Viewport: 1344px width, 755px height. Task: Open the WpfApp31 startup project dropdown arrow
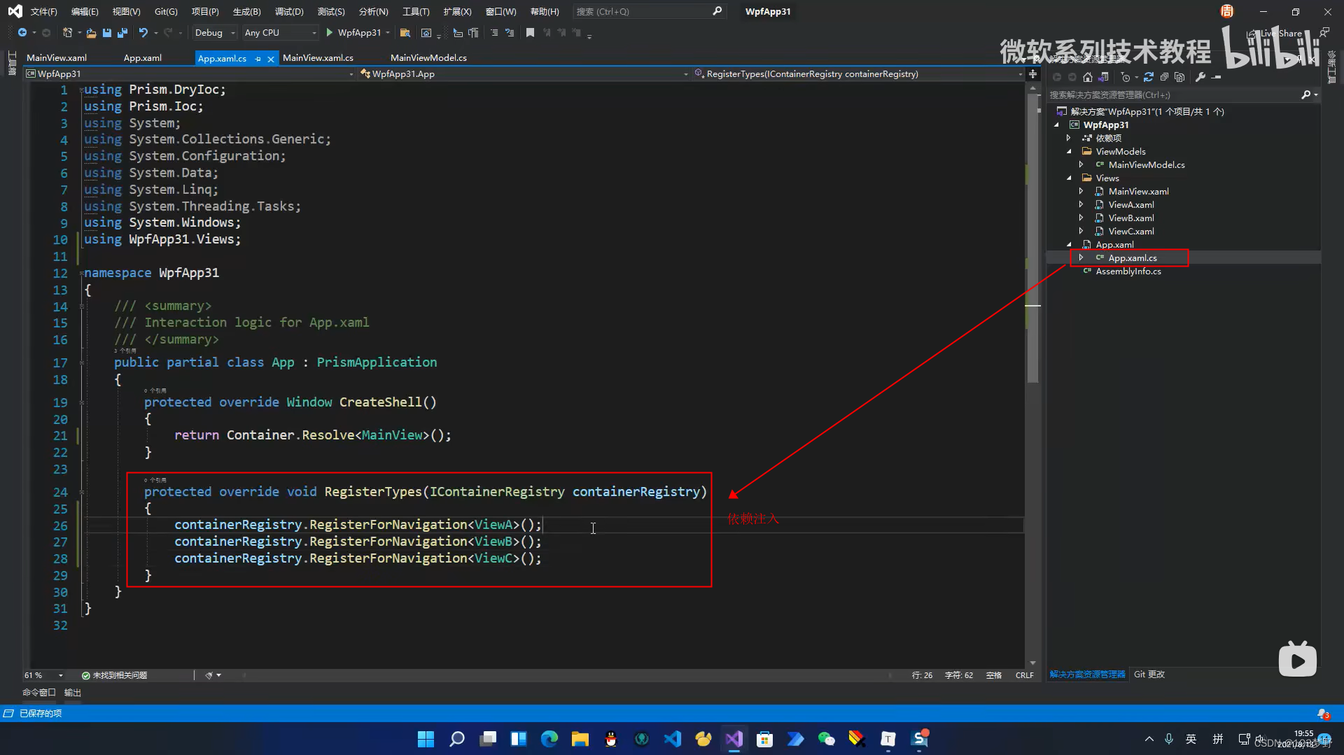pyautogui.click(x=388, y=33)
